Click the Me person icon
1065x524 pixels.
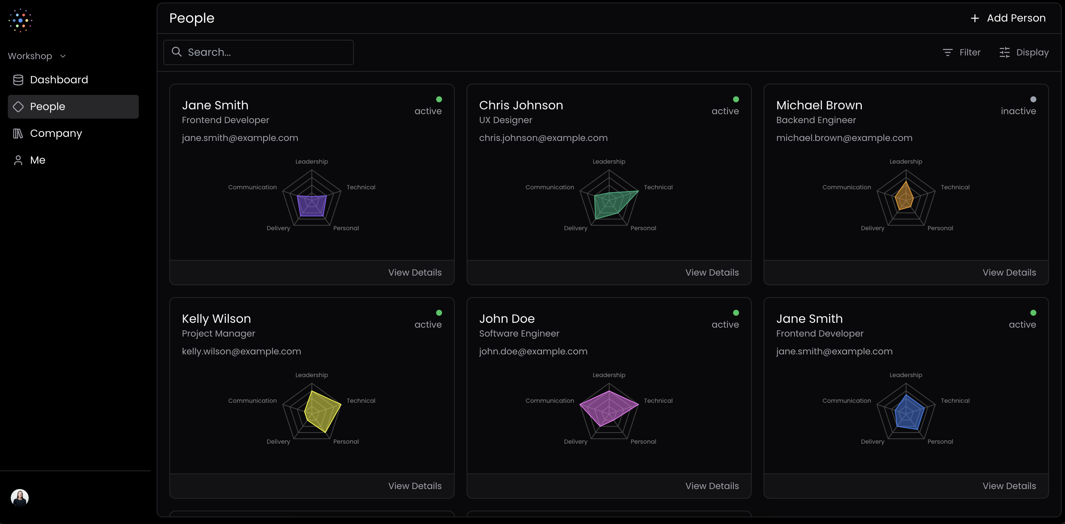click(x=18, y=160)
